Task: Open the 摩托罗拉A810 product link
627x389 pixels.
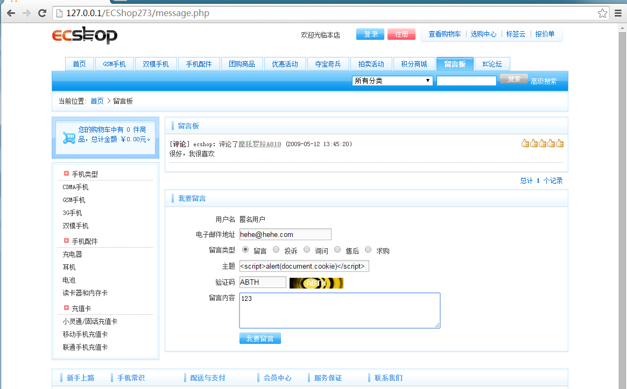Action: (x=260, y=144)
